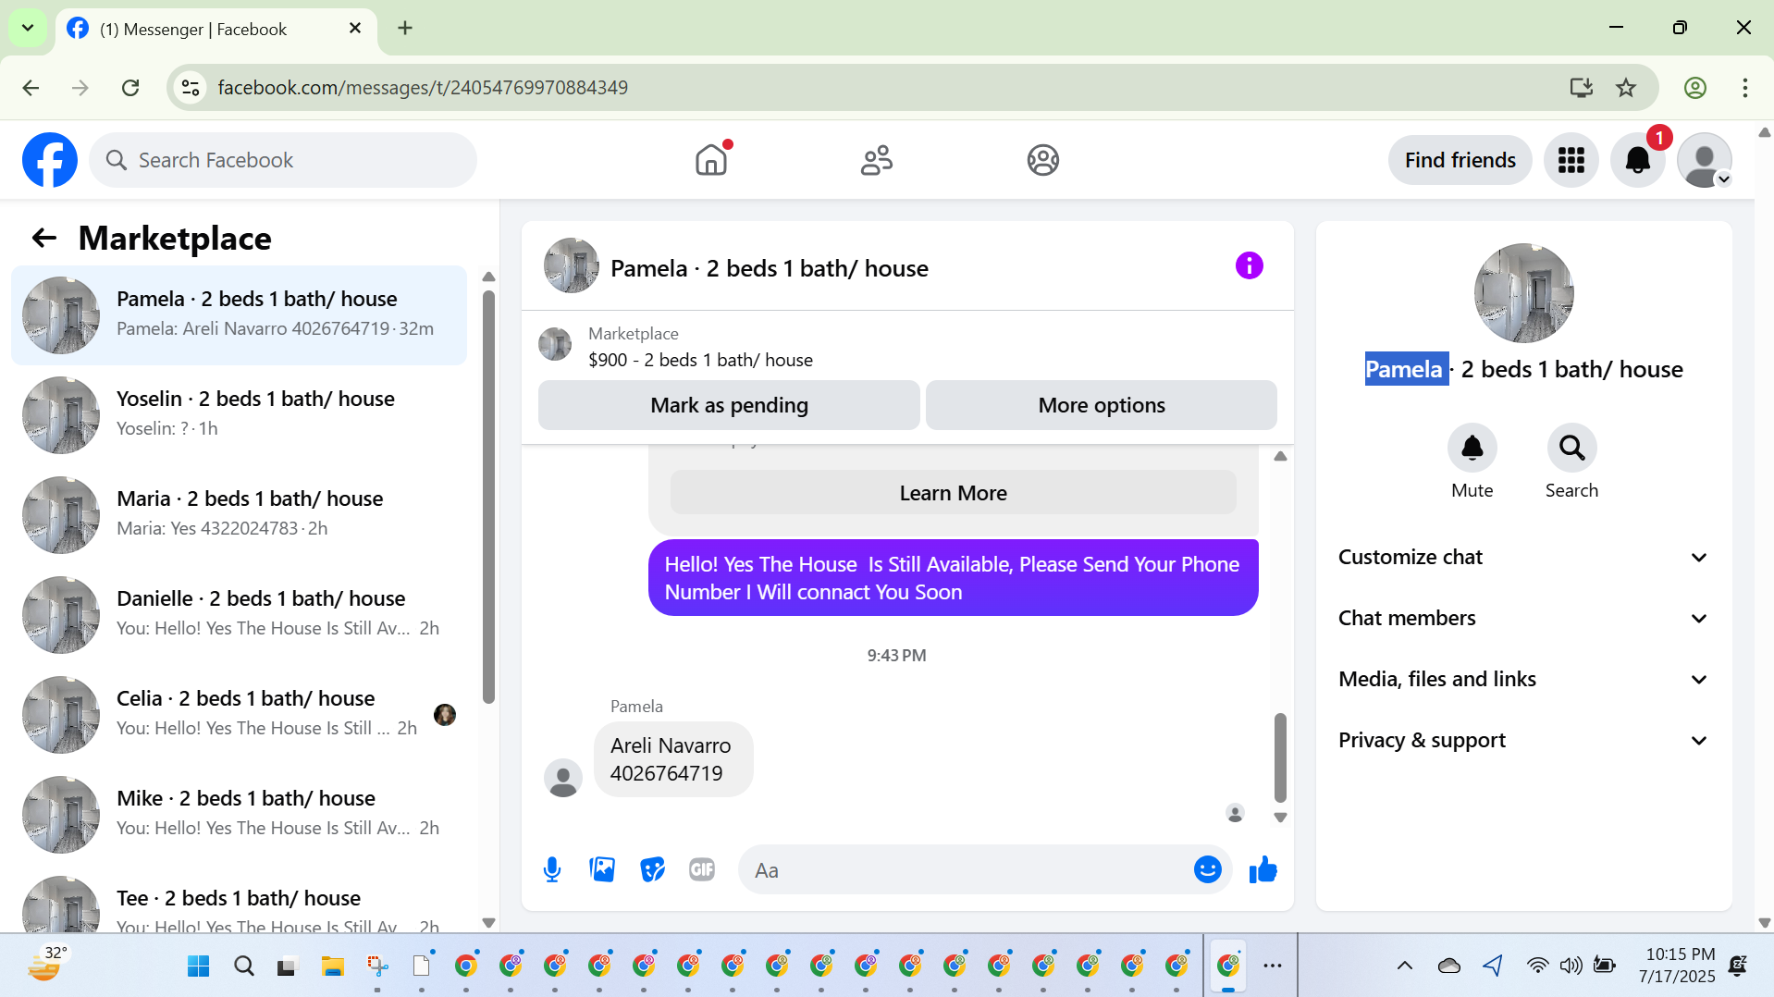Expand Media, files and links section
This screenshot has height=997, width=1774.
(x=1523, y=679)
